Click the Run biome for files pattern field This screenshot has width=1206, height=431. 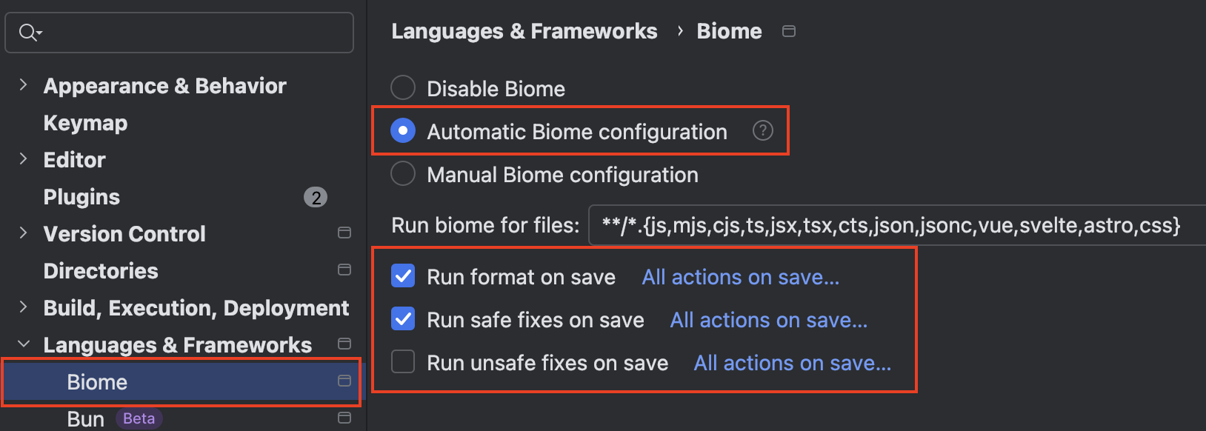pos(897,225)
